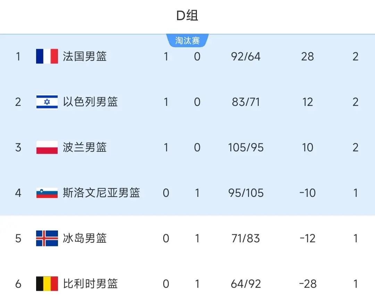The image size is (375, 302).
Task: Click Poland's 105/95 score
Action: (x=246, y=148)
